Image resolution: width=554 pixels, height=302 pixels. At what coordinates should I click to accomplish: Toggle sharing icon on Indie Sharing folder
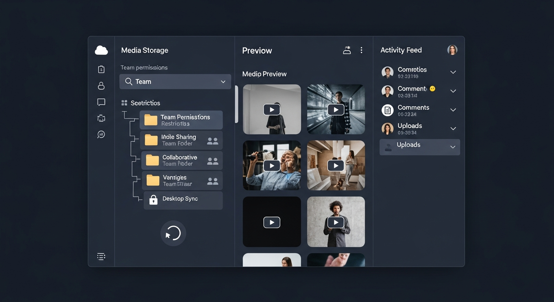[x=212, y=141]
